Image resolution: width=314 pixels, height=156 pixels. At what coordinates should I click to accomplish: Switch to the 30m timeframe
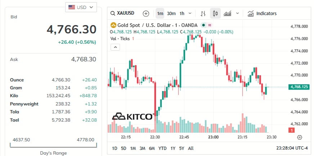coord(171,14)
